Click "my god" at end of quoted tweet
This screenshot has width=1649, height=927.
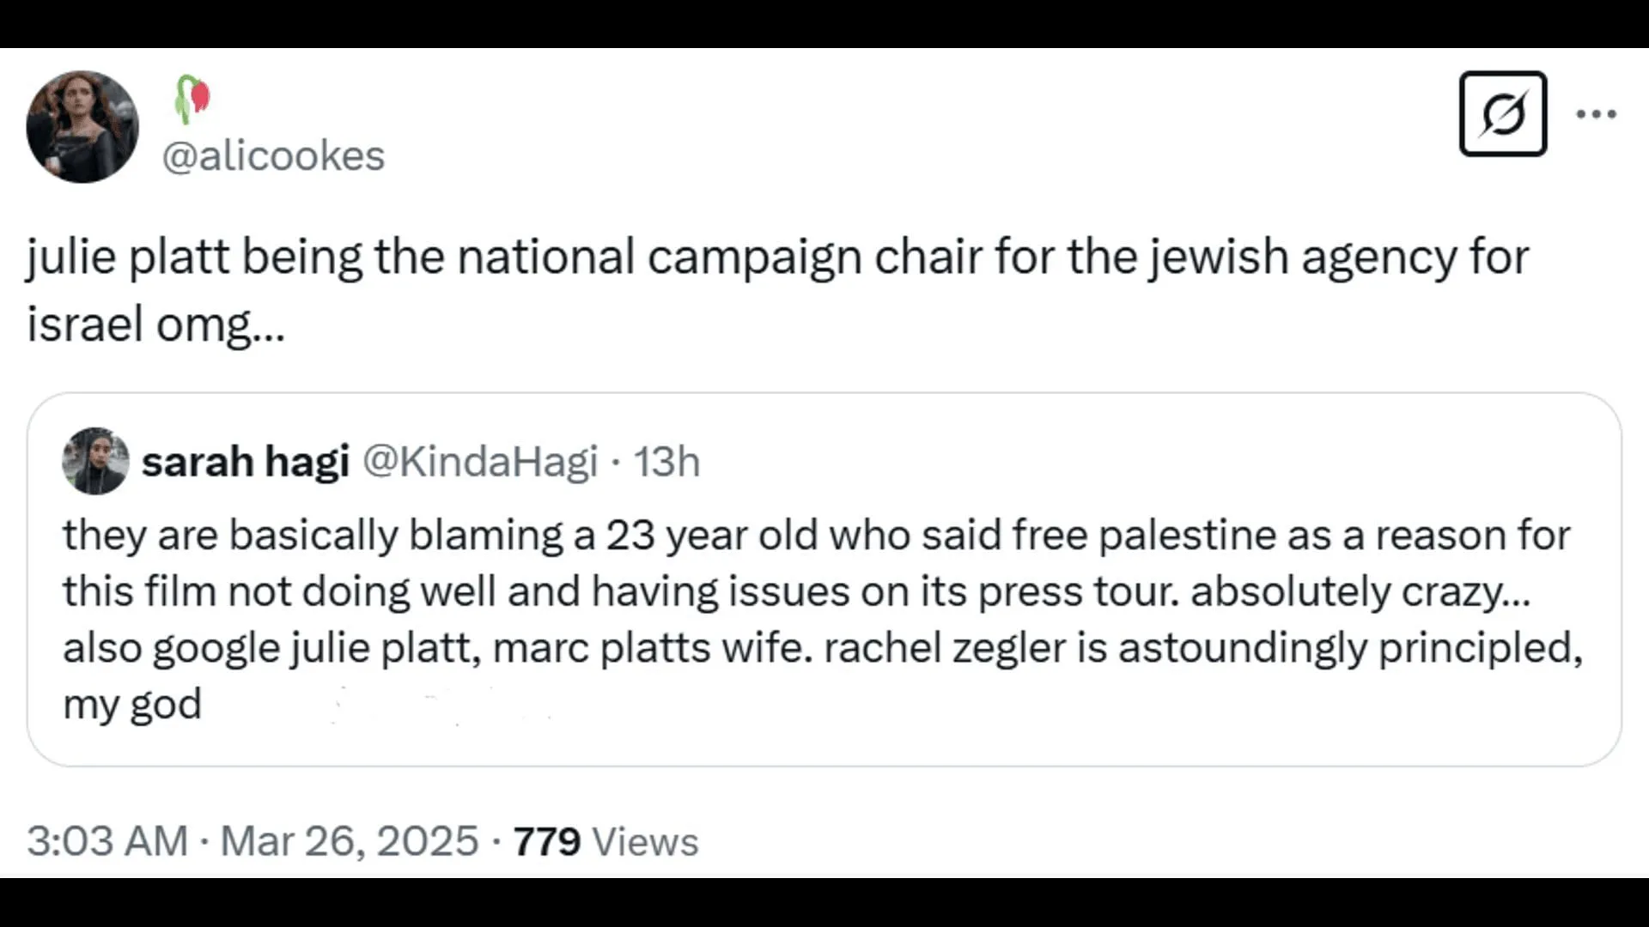point(132,705)
